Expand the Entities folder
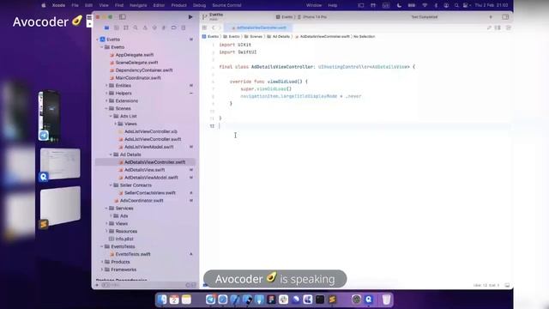The height and width of the screenshot is (309, 549). [106, 86]
